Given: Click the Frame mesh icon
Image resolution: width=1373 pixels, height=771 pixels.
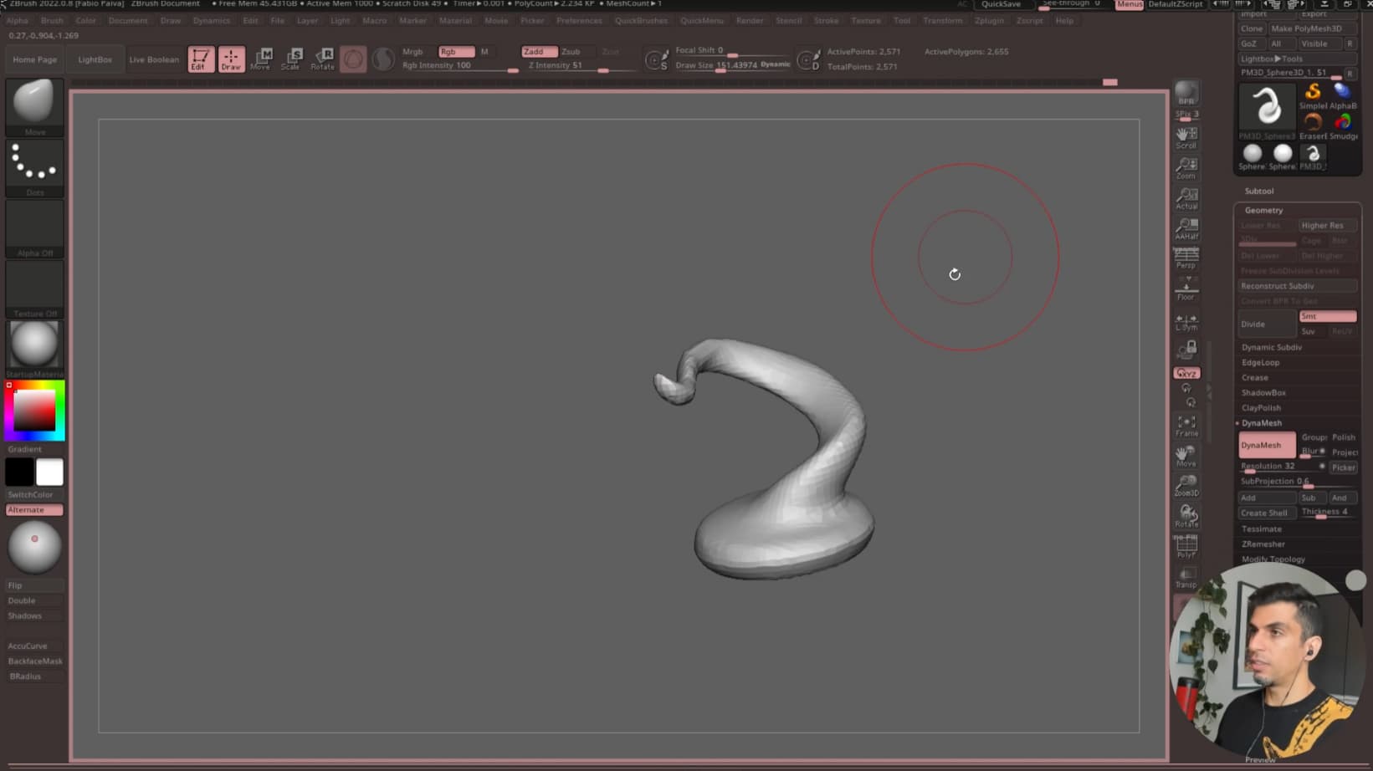Looking at the screenshot, I should point(1186,426).
